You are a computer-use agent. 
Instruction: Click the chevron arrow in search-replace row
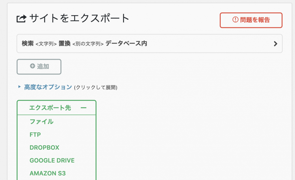[275, 44]
